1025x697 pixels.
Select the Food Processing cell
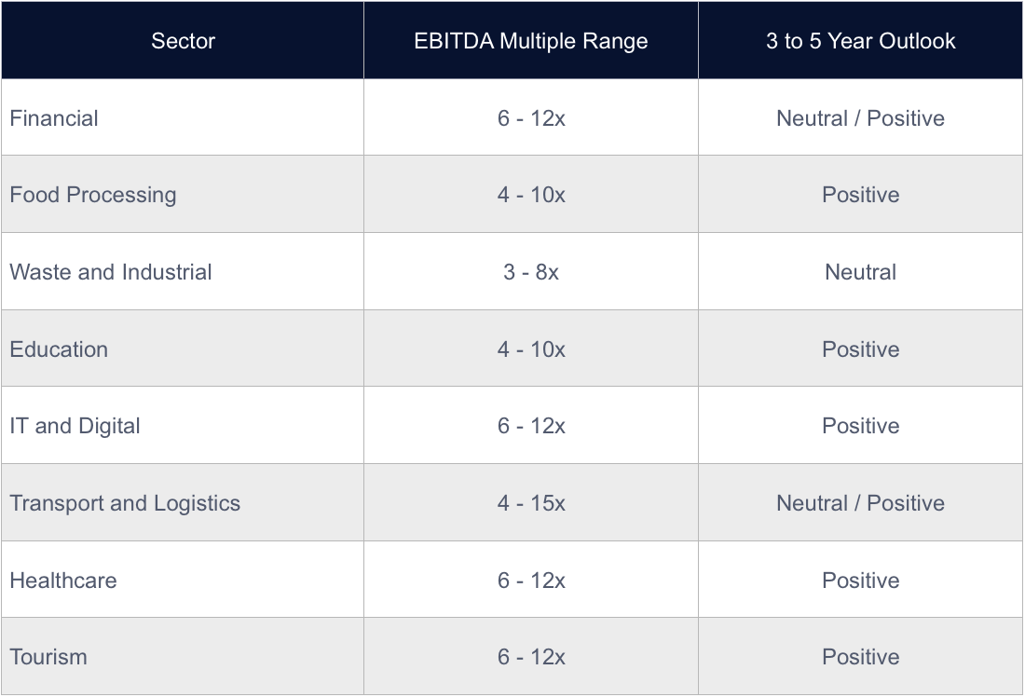pos(93,195)
